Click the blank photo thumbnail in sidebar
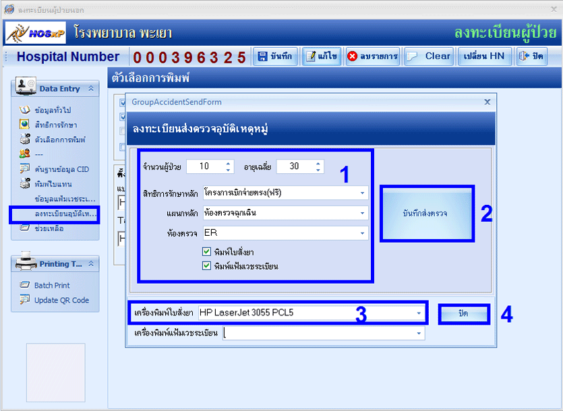This screenshot has height=411, width=563. pos(56,372)
